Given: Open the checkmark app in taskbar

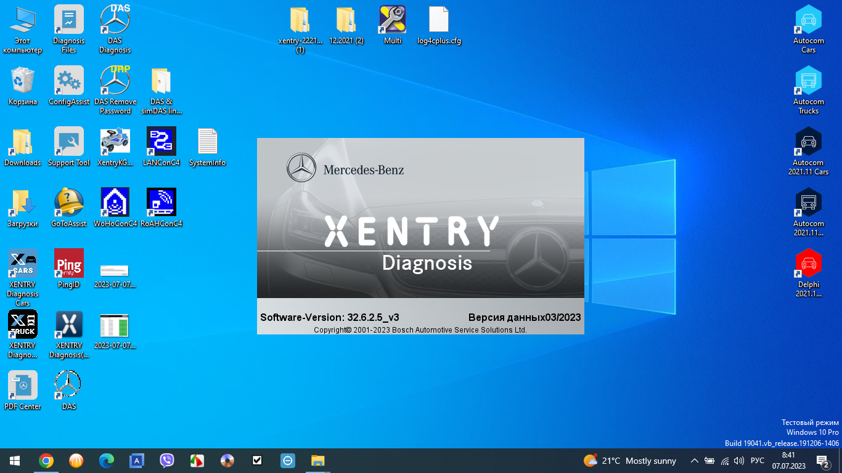Looking at the screenshot, I should [x=258, y=461].
